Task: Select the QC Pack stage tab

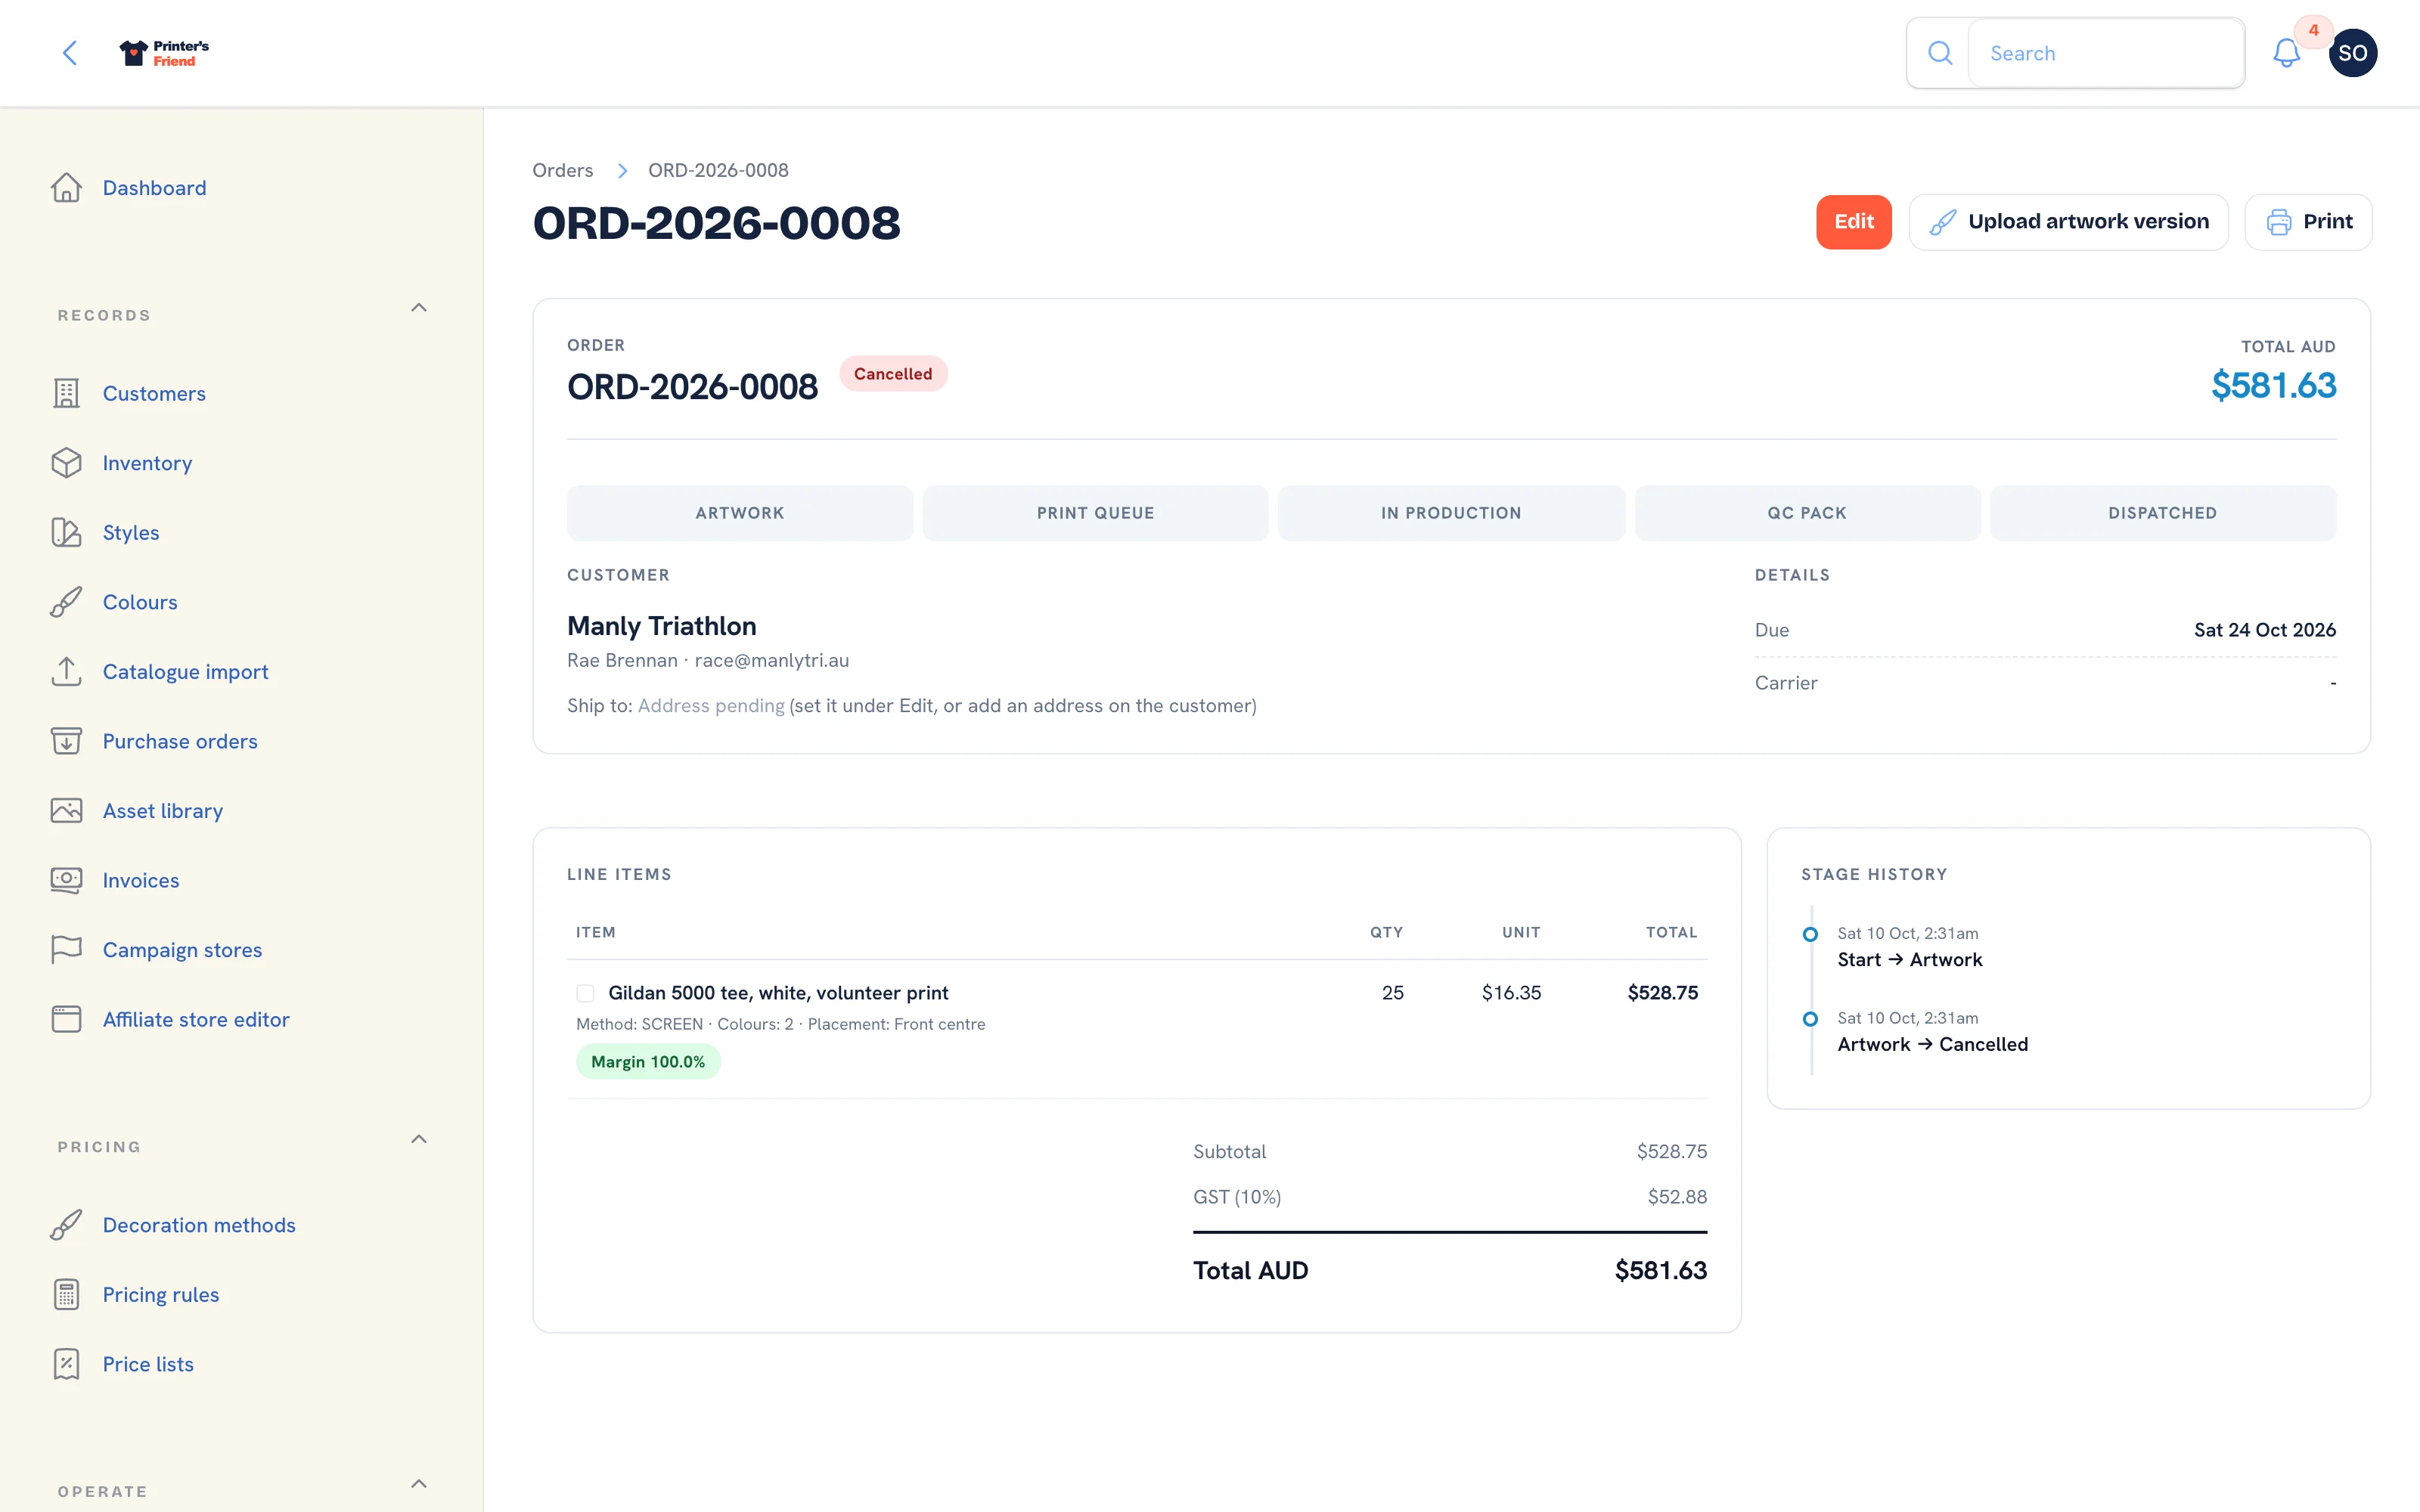Action: (1807, 513)
